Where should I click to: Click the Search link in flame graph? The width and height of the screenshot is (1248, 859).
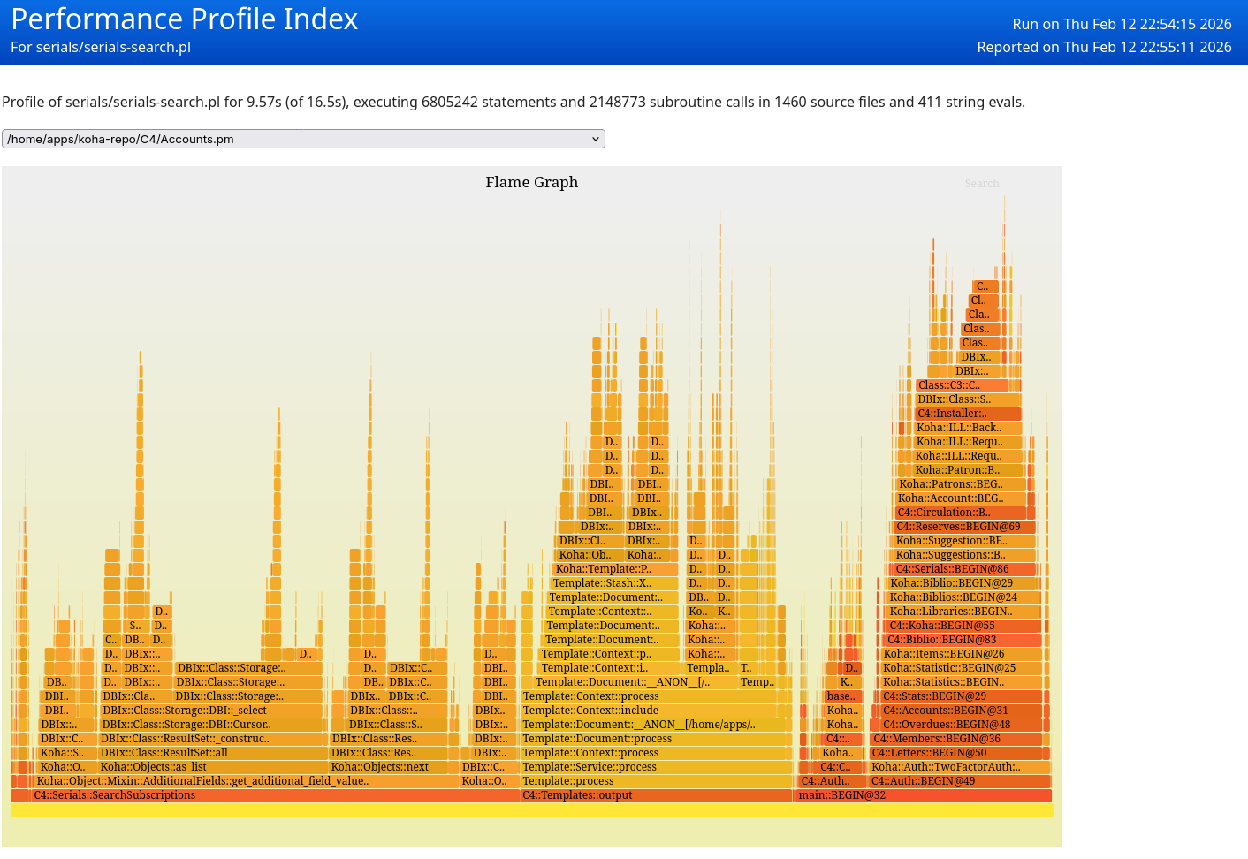(981, 184)
